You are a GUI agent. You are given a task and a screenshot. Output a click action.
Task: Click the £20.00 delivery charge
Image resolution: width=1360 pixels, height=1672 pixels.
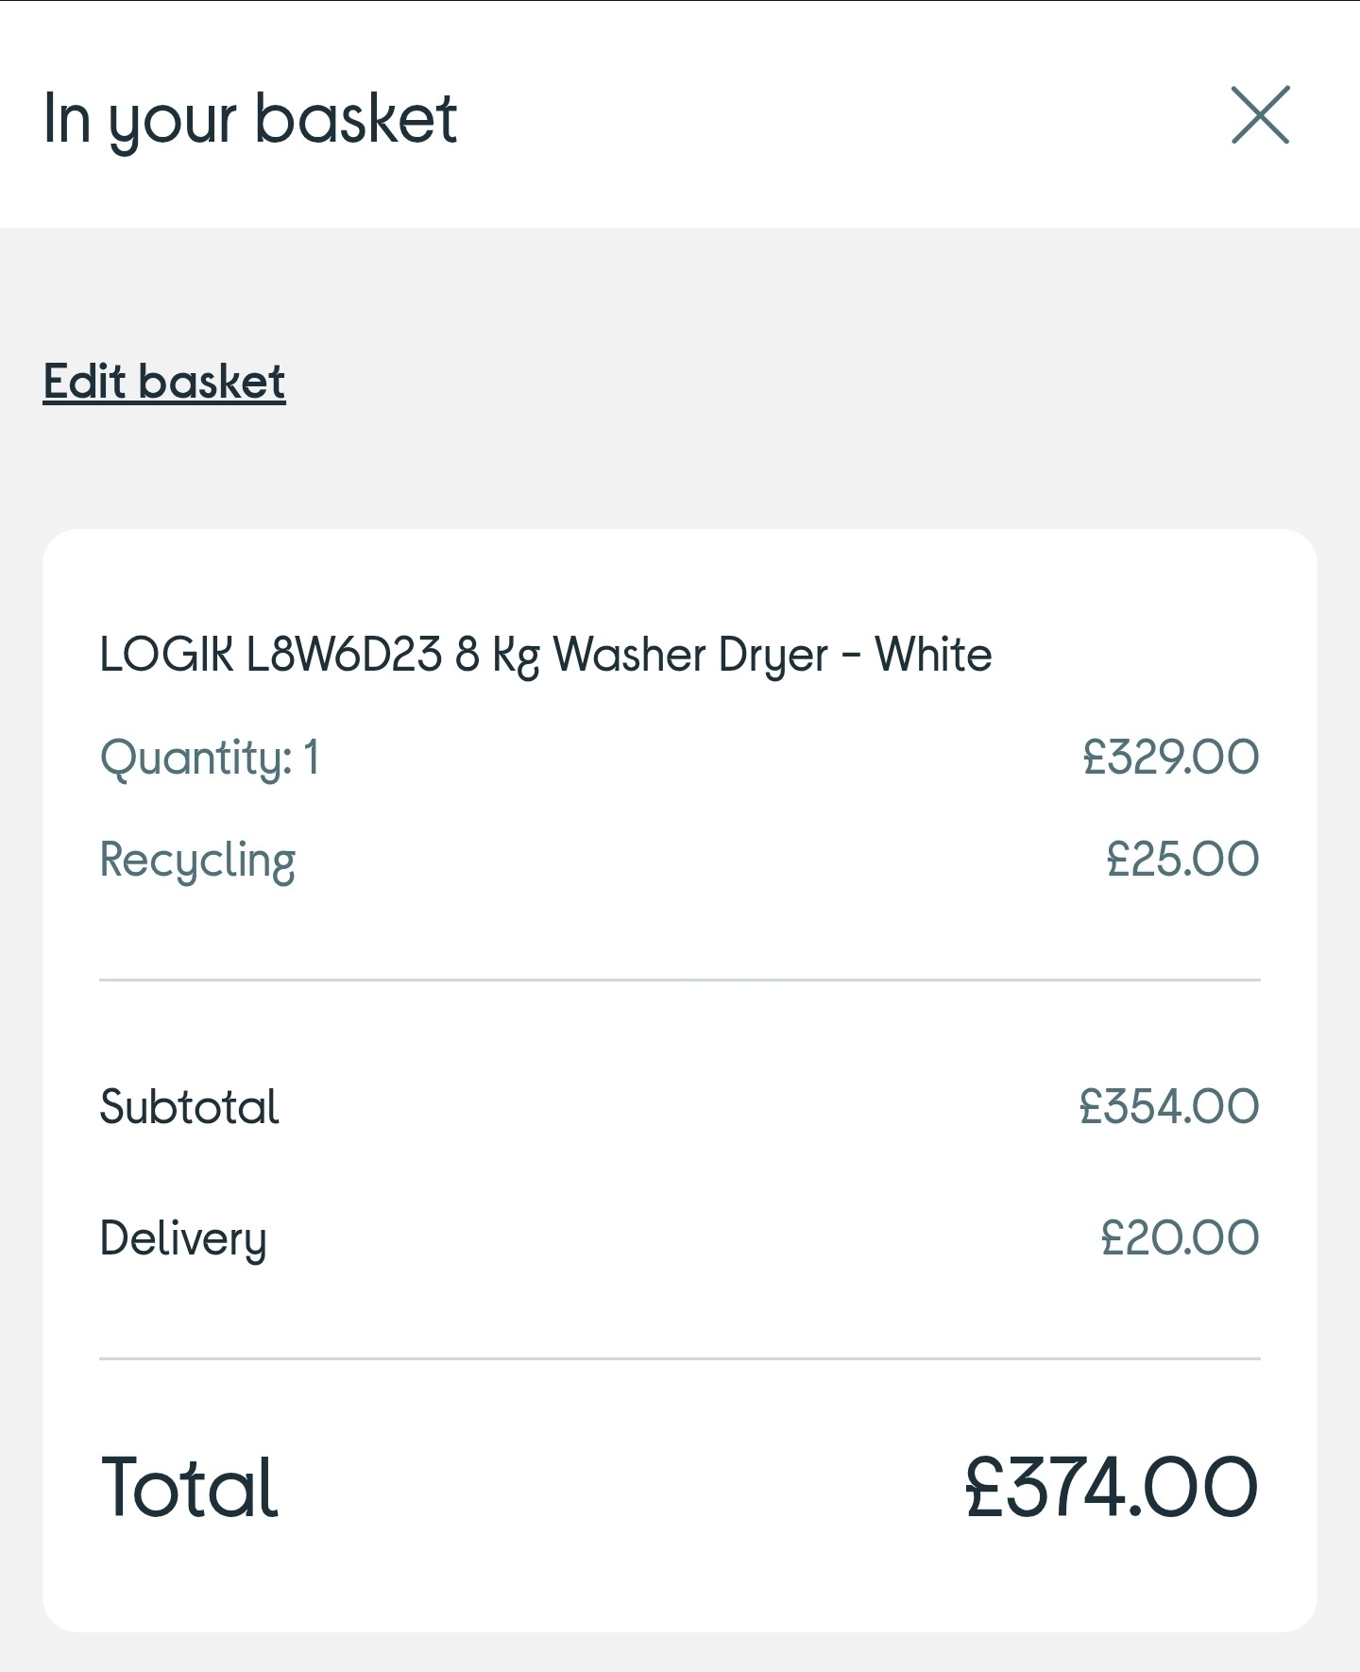(x=1180, y=1238)
